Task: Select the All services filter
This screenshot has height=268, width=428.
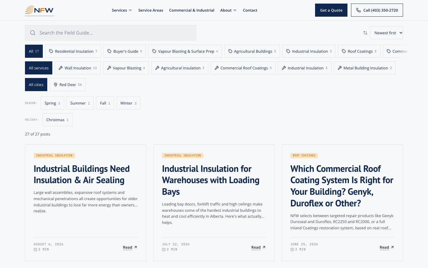Action: coord(39,68)
